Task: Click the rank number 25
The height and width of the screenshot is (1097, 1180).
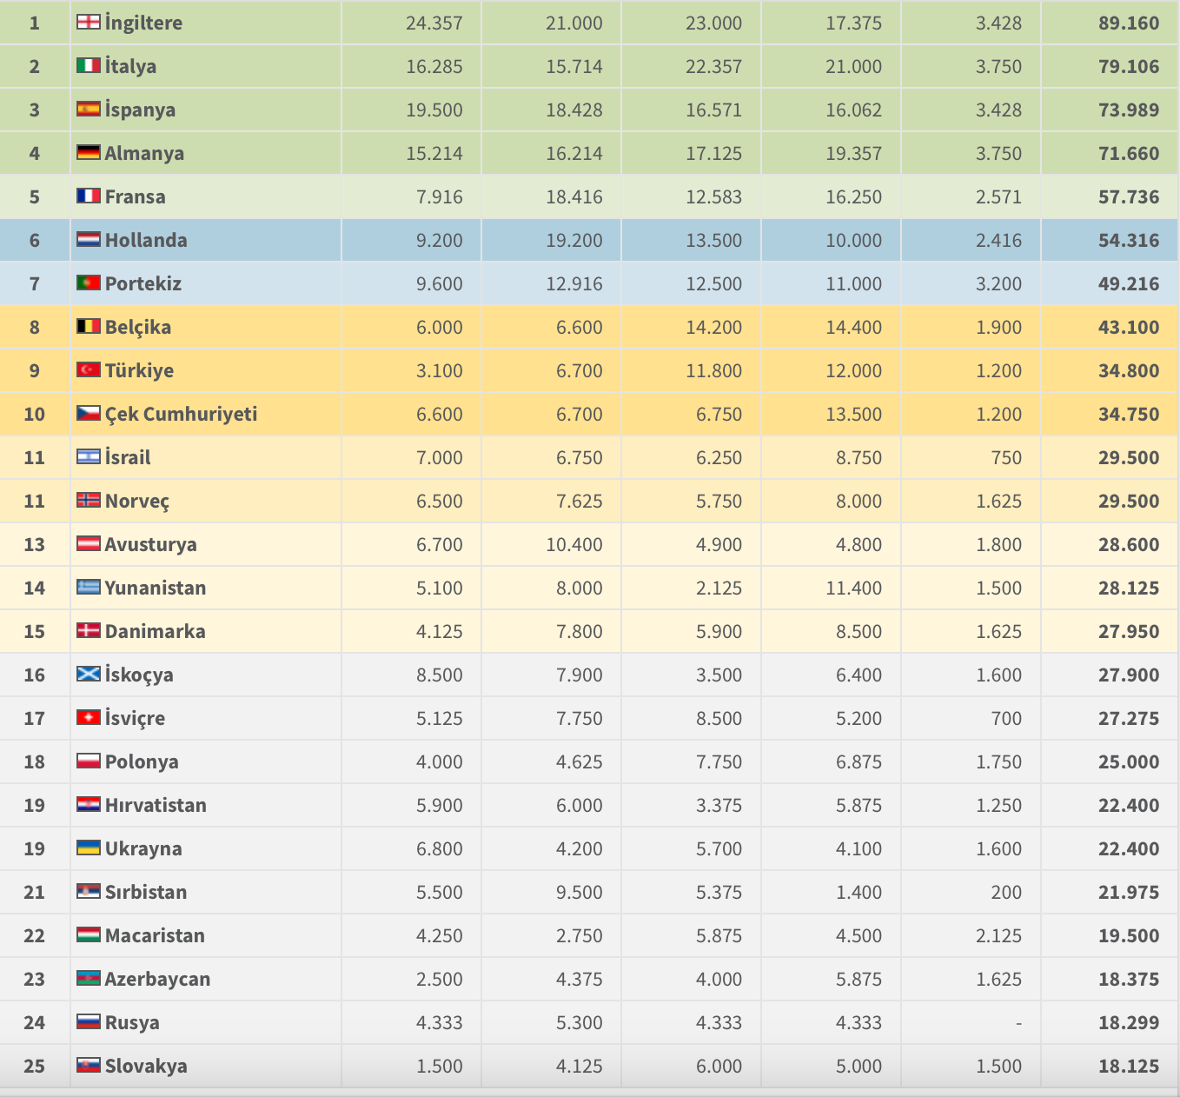Action: [34, 1066]
